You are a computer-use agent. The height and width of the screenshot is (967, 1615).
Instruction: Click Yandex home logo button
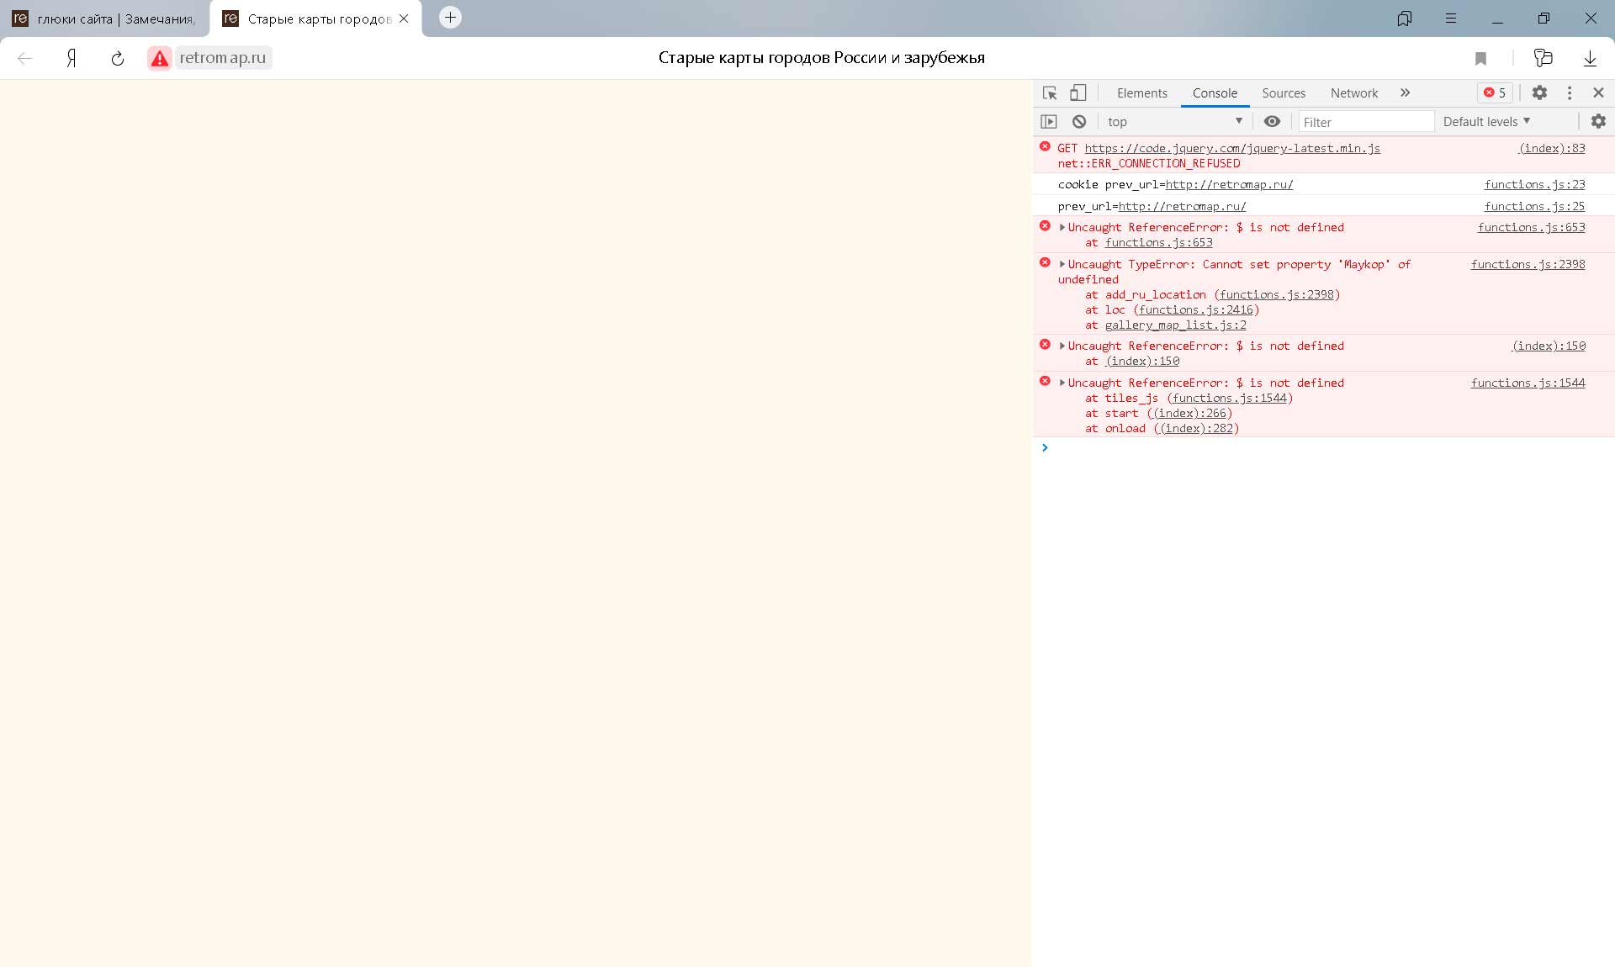click(x=71, y=58)
